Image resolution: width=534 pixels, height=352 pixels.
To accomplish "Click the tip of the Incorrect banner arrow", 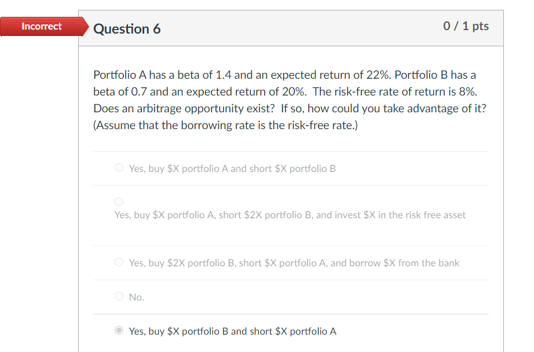I will (x=87, y=26).
